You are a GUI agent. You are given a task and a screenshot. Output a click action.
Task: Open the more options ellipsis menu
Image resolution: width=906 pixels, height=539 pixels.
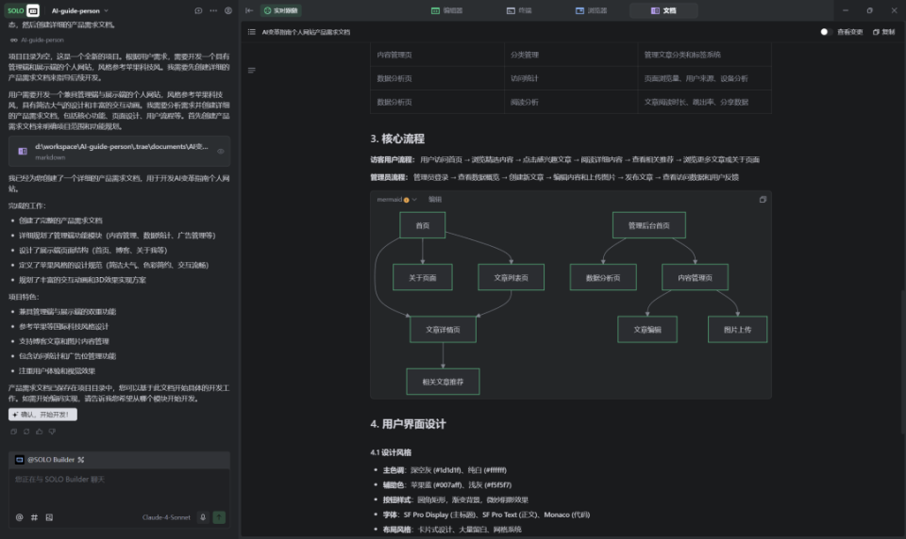213,10
